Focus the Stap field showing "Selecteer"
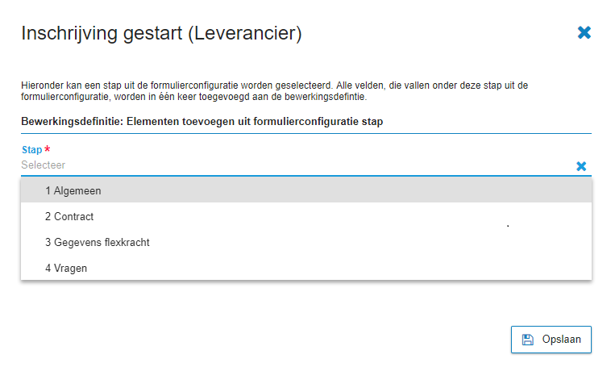 (x=296, y=165)
